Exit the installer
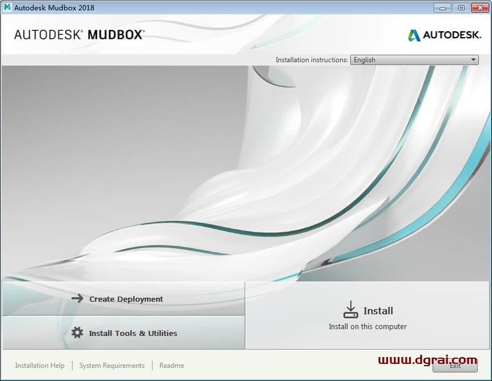The height and width of the screenshot is (381, 492). coord(455,366)
